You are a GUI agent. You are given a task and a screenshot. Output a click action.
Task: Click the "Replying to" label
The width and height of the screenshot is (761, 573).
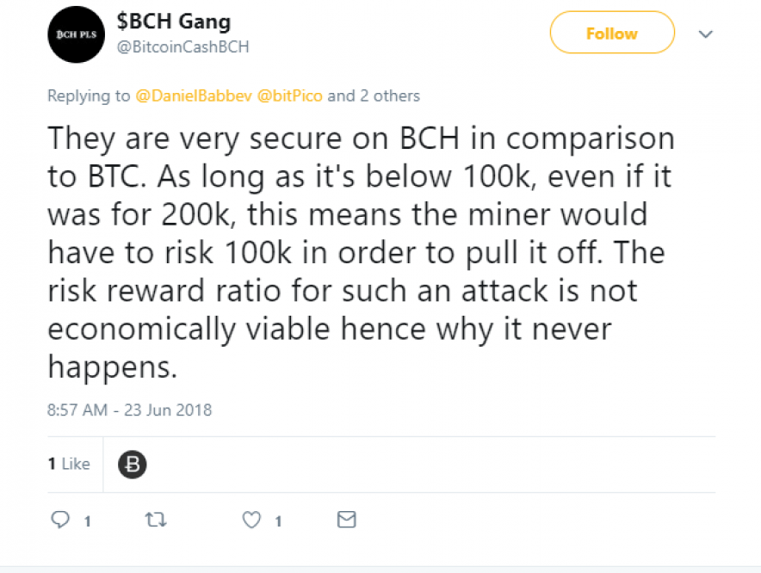[89, 95]
